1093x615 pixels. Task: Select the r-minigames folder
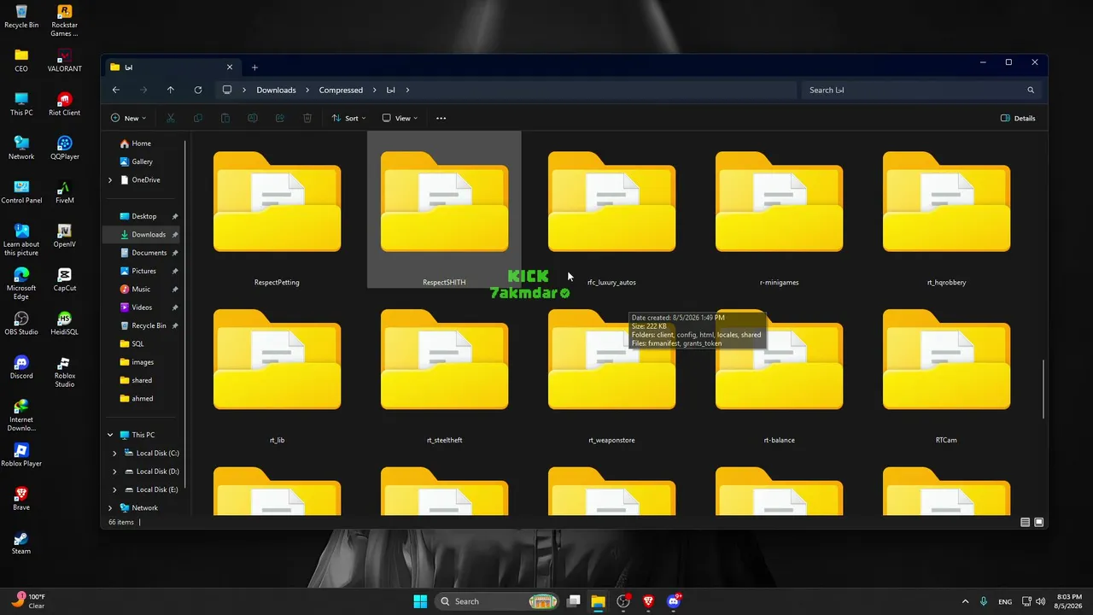point(779,210)
